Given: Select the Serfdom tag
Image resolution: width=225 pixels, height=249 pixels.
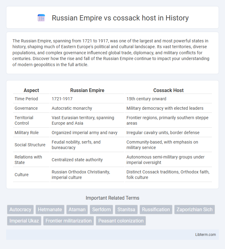Looking at the screenshot, I should click(102, 209).
